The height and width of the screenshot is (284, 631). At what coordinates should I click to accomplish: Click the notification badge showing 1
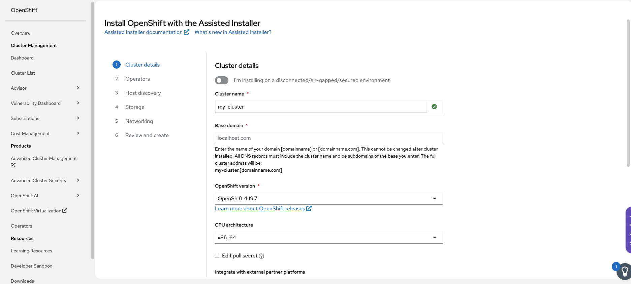(x=616, y=266)
